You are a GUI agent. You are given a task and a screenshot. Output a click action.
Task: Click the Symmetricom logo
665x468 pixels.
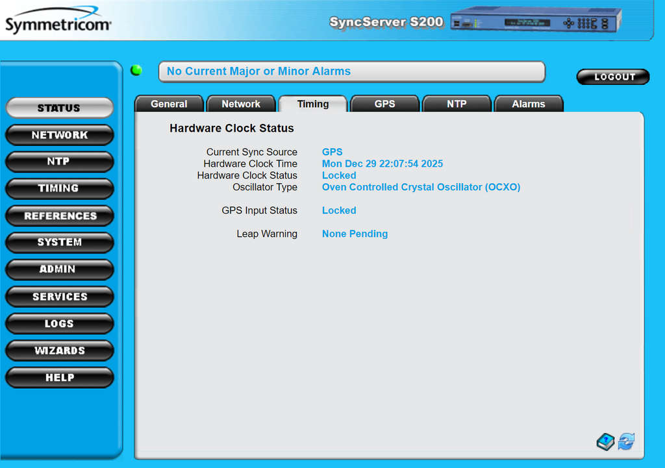point(58,24)
